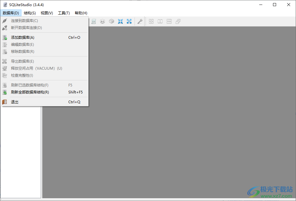296x201 pixels.
Task: Click the tile windows grid icon
Action: (x=151, y=21)
